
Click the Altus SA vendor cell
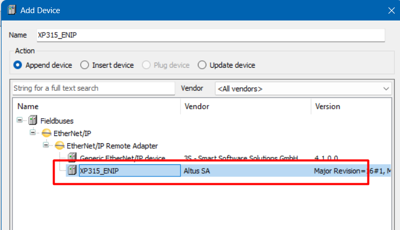197,171
